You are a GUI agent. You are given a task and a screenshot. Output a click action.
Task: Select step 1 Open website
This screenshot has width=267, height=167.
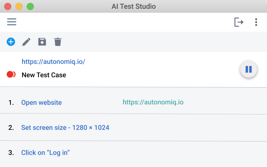[x=41, y=102]
